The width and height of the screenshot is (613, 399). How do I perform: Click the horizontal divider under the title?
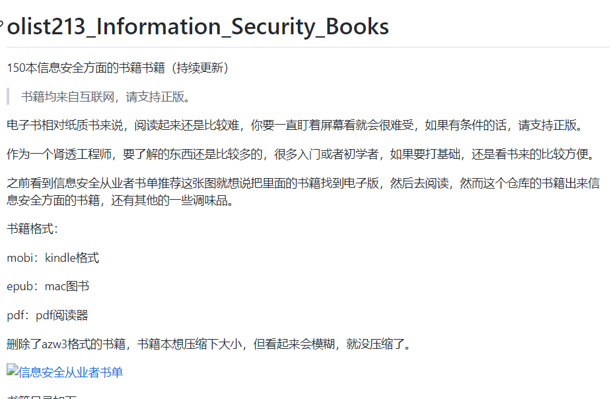tap(308, 47)
